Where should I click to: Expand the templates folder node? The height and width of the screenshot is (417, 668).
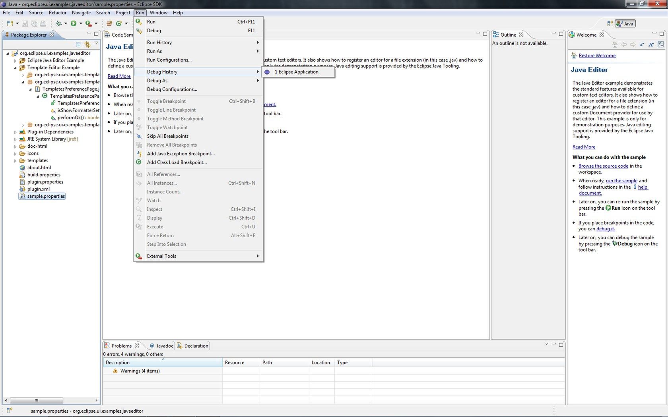[15, 160]
